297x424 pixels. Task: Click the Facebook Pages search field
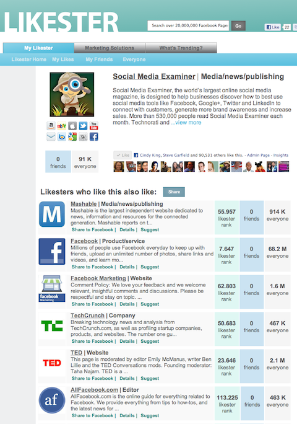tap(189, 25)
